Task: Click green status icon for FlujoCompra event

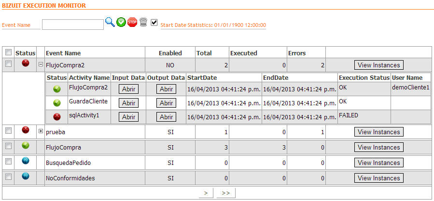Action: pos(26,146)
